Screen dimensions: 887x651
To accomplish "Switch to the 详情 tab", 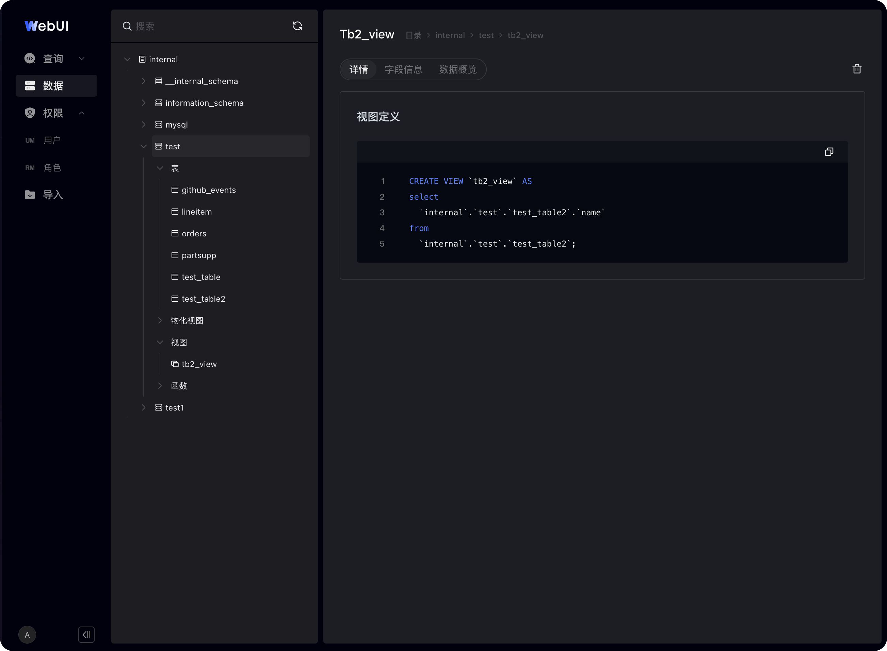I will [x=358, y=69].
